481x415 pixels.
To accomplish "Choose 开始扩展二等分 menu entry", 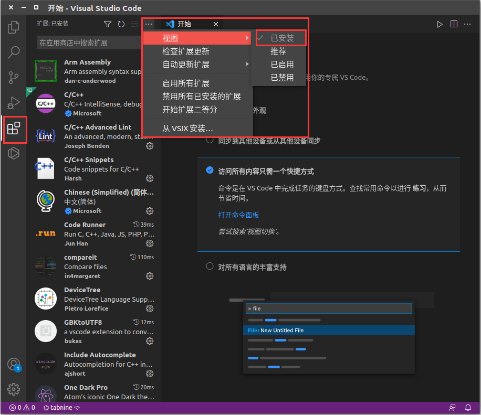I will pyautogui.click(x=197, y=110).
